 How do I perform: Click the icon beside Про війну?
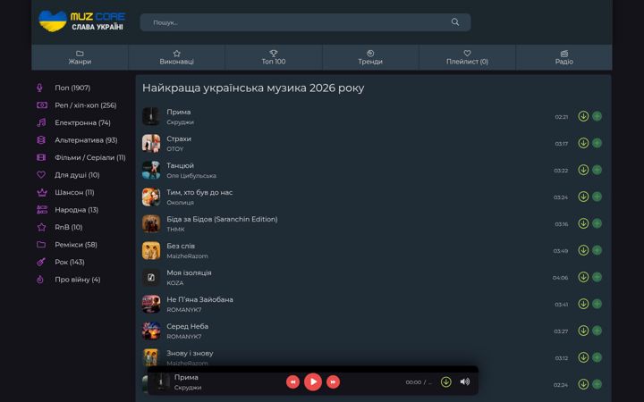(40, 280)
